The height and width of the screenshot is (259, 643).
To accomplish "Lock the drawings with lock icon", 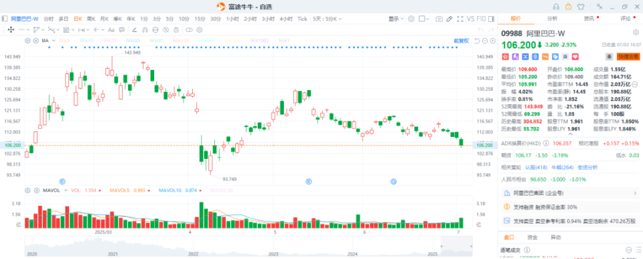I will pyautogui.click(x=155, y=30).
